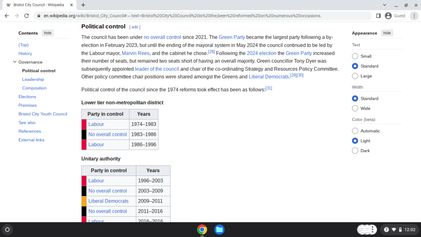Open citation 28
This screenshot has height=237, width=421.
click(x=211, y=51)
